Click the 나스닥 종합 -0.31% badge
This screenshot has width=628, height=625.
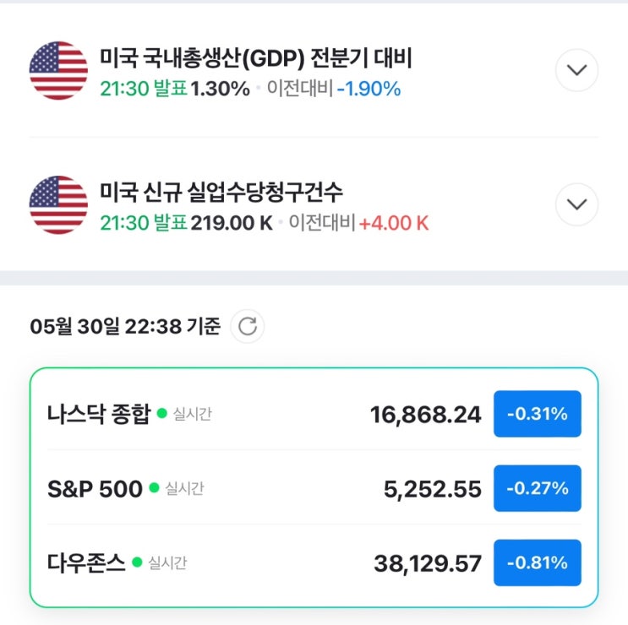pos(537,414)
